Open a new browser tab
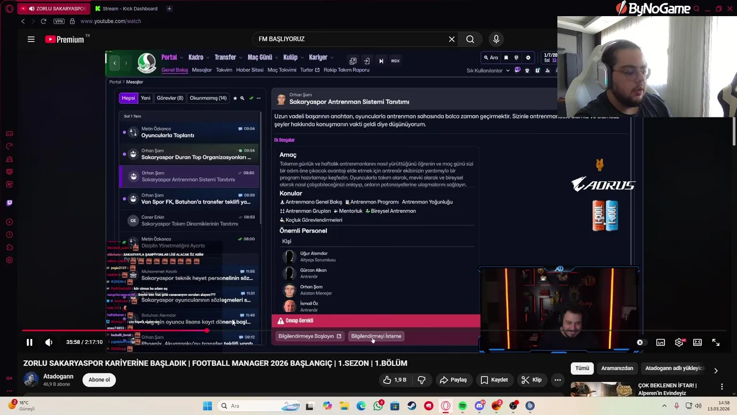 tap(169, 9)
